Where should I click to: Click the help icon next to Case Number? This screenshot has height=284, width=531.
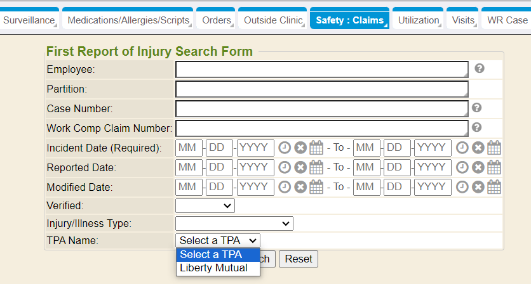pos(477,108)
